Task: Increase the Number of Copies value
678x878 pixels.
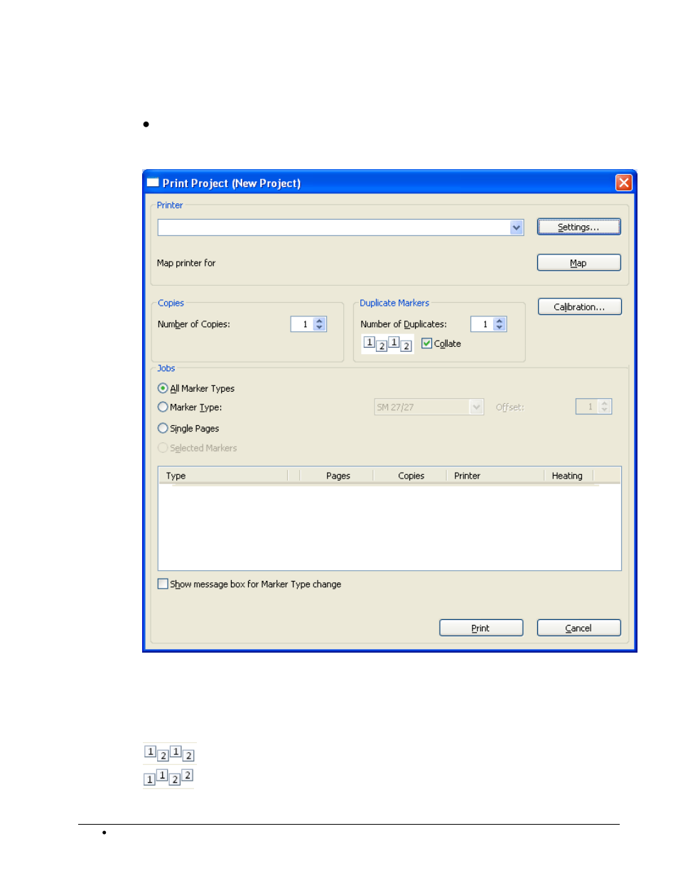Action: 320,321
